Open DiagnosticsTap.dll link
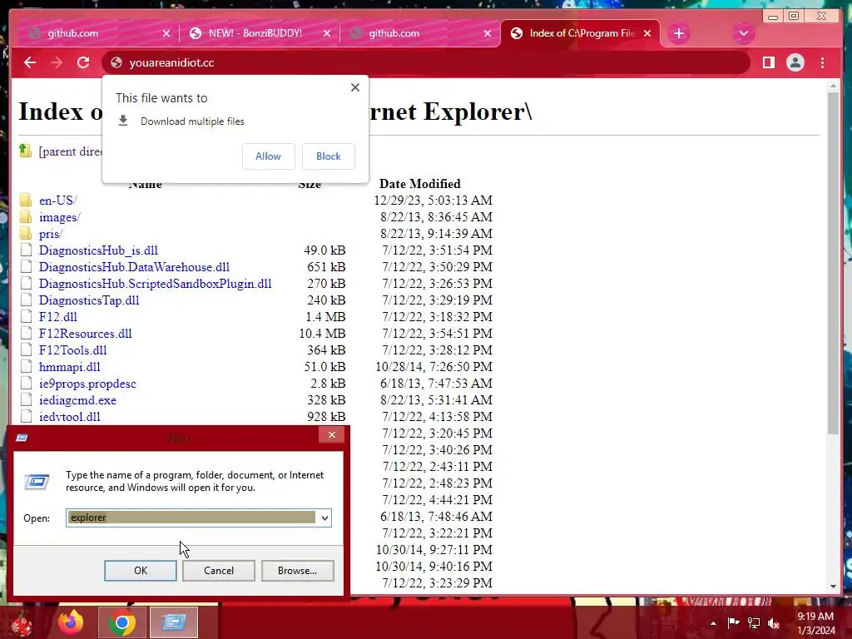This screenshot has width=852, height=639. pos(89,300)
